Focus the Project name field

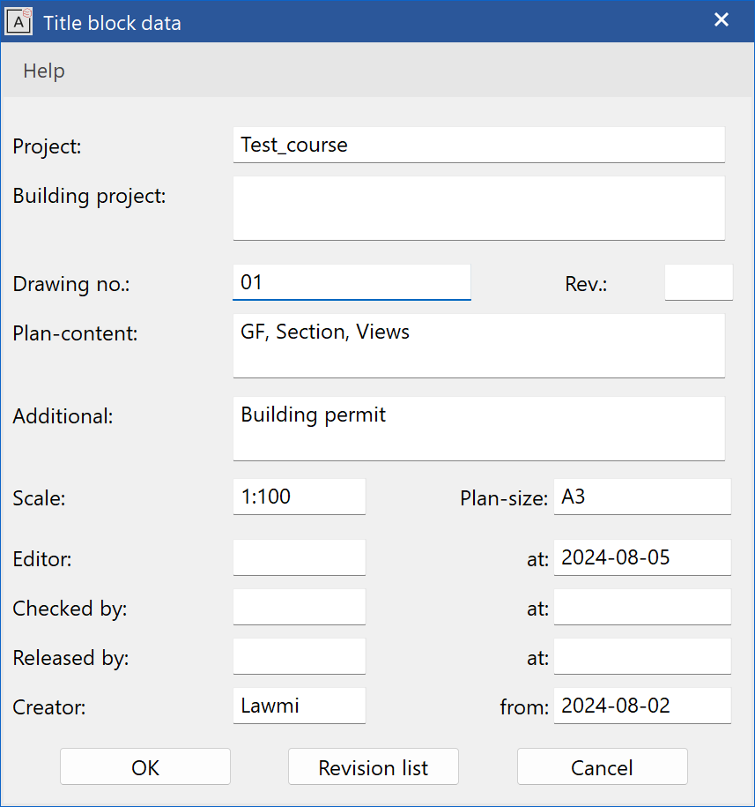coord(478,145)
